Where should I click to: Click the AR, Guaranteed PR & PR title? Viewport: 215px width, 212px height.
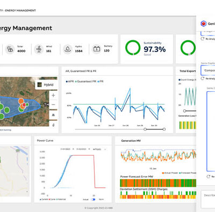click(x=81, y=71)
